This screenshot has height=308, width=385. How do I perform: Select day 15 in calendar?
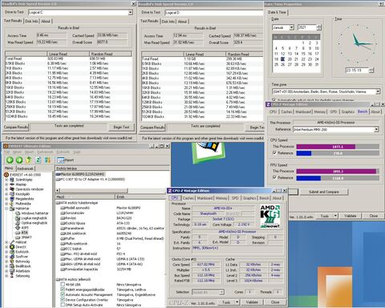click(303, 54)
